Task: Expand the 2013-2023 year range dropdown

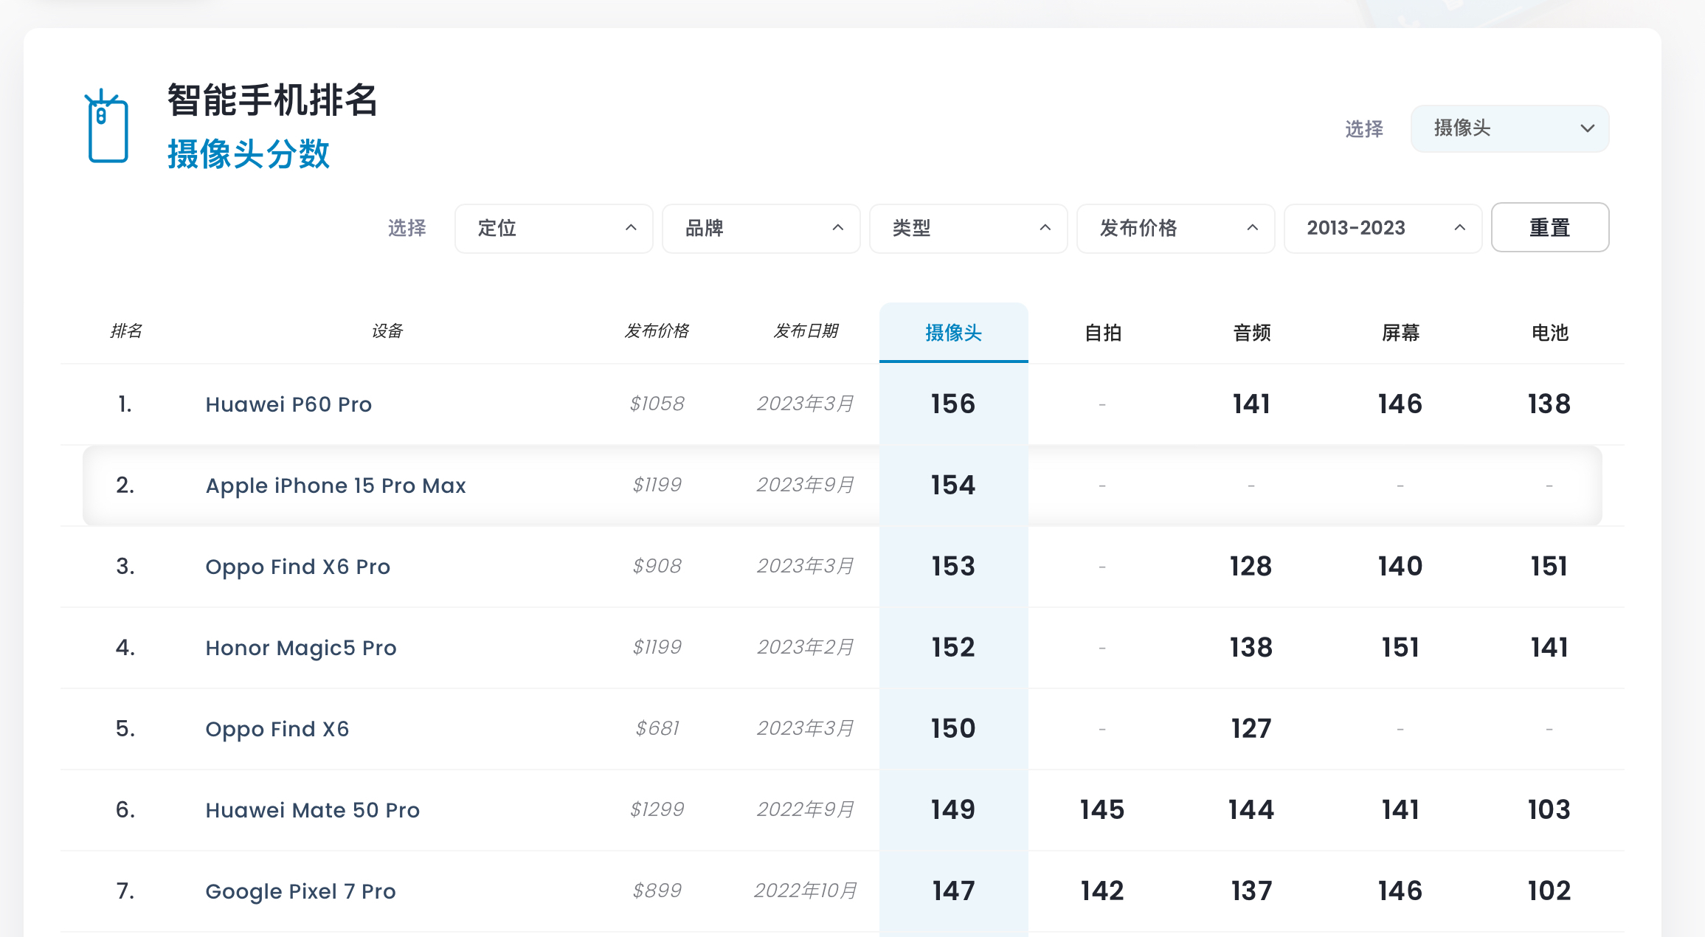Action: (x=1383, y=229)
